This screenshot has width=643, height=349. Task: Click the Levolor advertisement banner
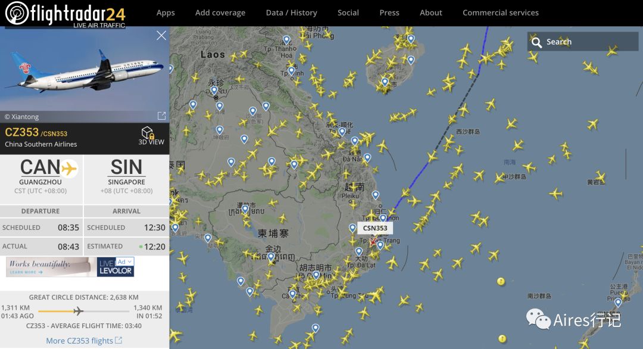[70, 267]
